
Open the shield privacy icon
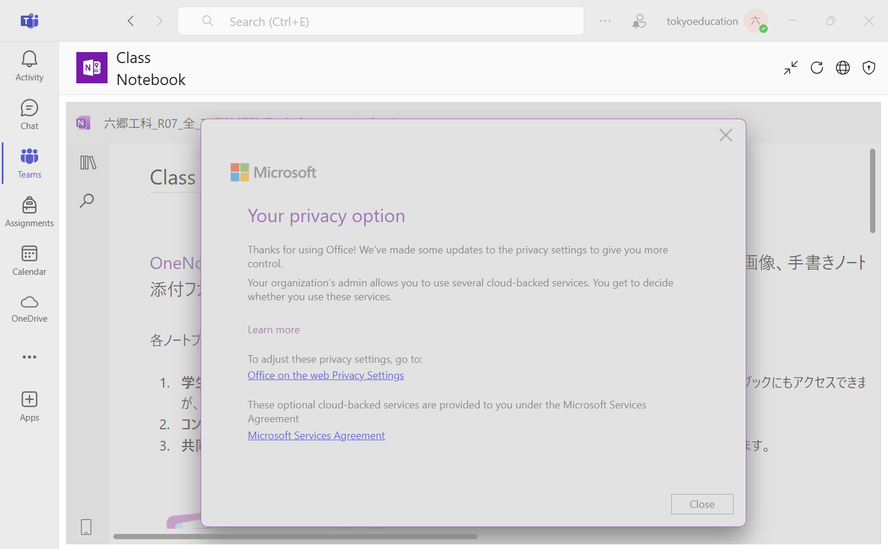click(x=869, y=68)
